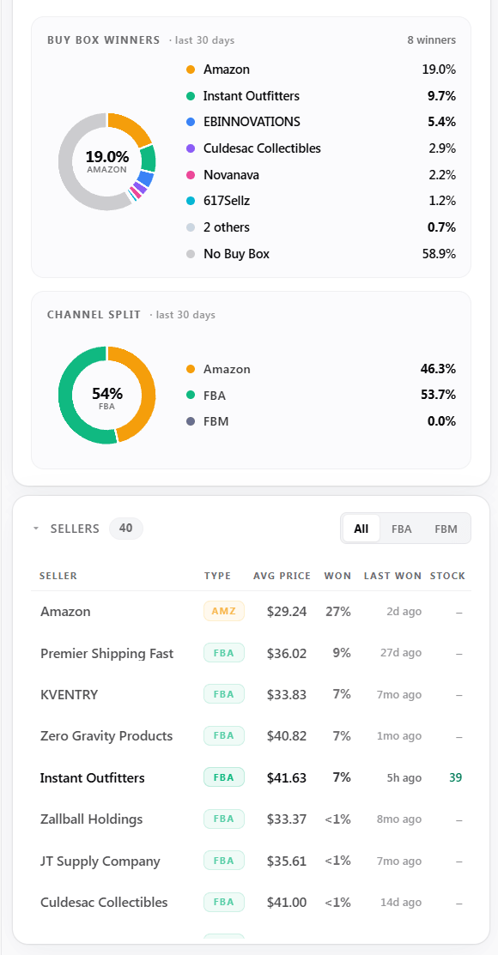Sort sellers by LAST WON column header
The image size is (498, 955).
point(392,576)
